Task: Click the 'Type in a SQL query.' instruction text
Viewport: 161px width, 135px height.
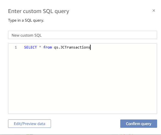Action: click(x=26, y=21)
